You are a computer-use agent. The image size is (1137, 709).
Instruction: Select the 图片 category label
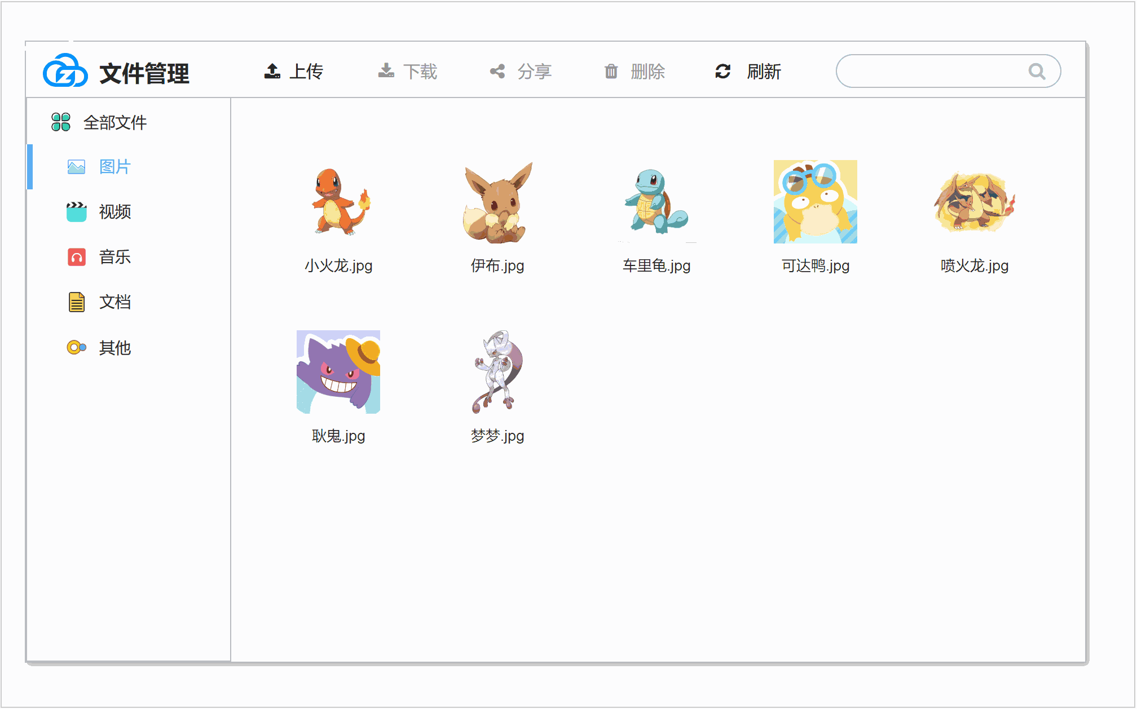click(115, 167)
